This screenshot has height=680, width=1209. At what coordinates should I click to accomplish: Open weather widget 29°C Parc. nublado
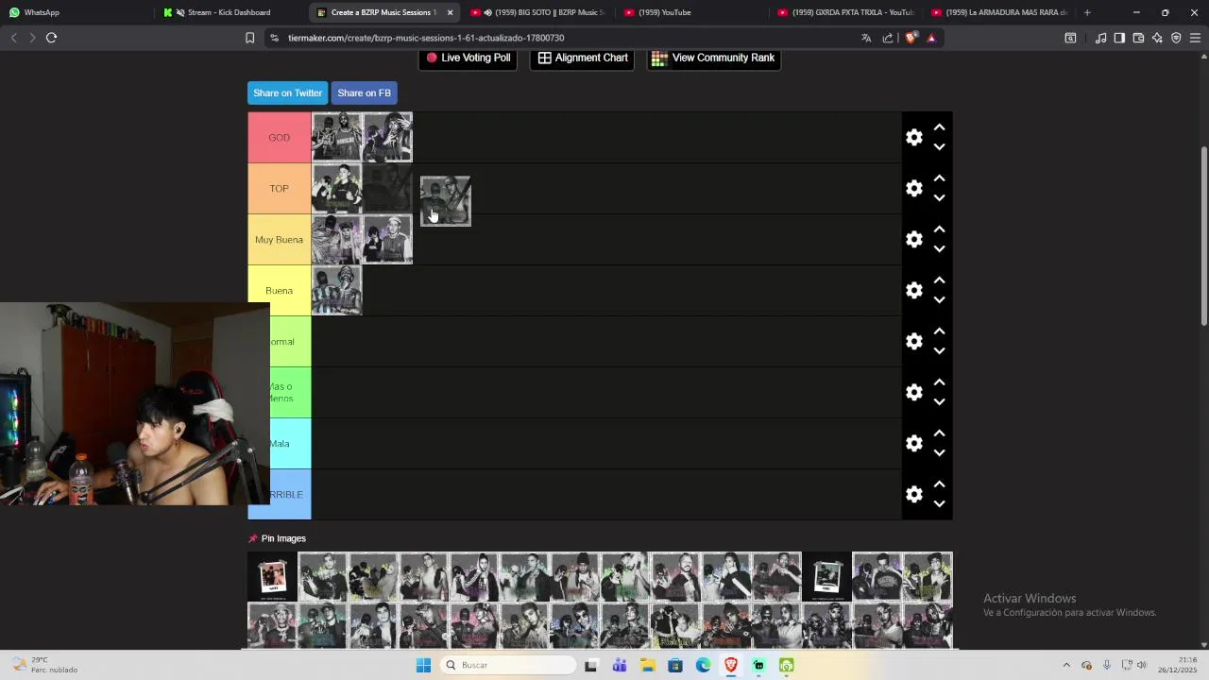click(x=45, y=665)
